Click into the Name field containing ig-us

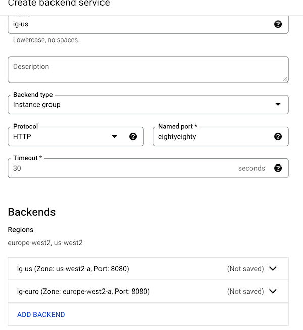[x=148, y=24]
